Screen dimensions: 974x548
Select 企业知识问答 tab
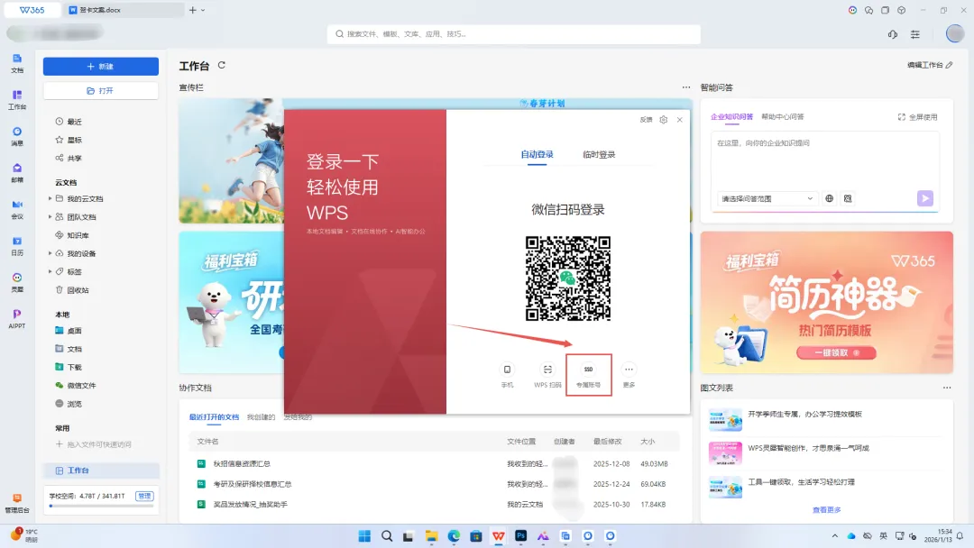731,116
